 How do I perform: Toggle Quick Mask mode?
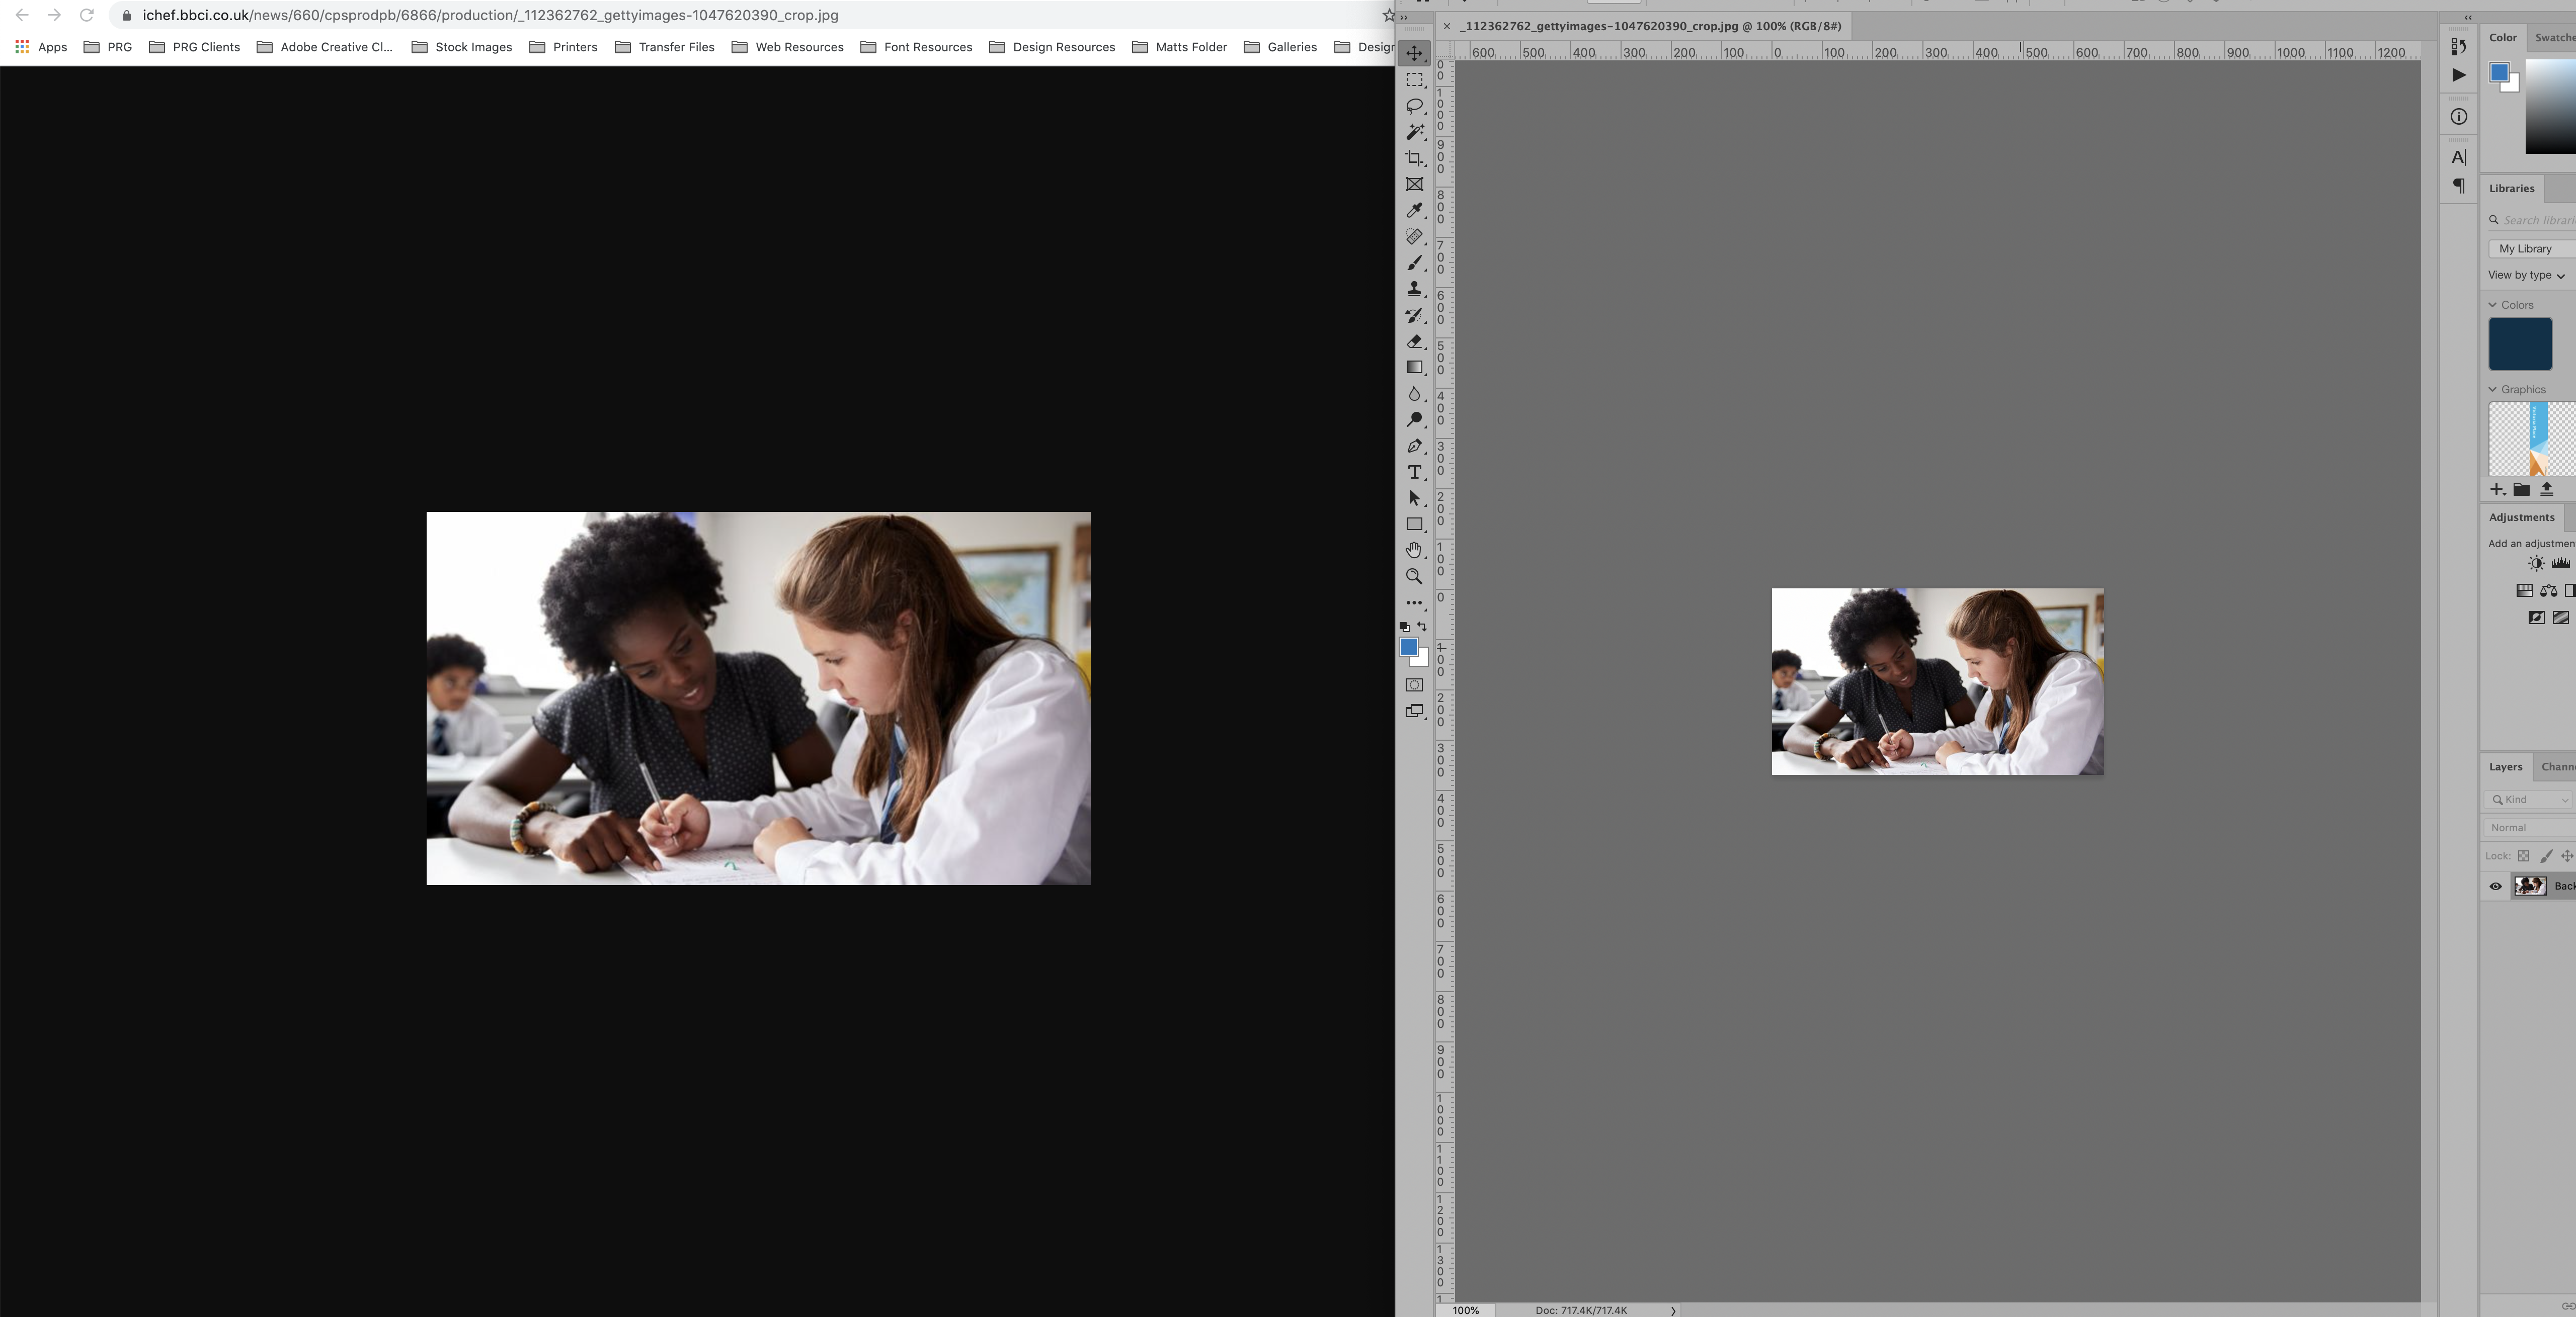click(x=1414, y=685)
